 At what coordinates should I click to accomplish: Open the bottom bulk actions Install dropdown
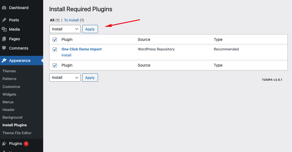point(65,78)
